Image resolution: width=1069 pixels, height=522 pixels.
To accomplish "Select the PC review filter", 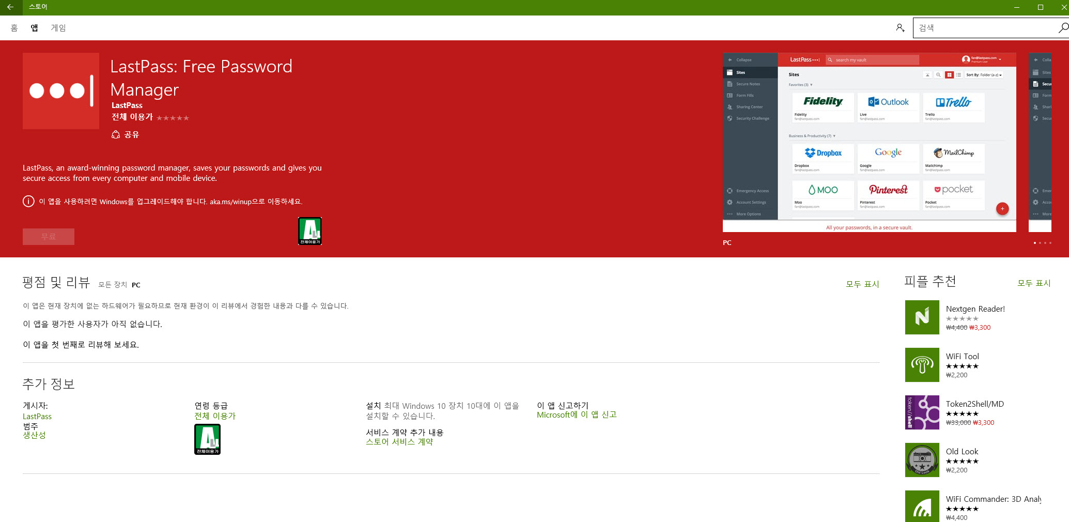I will pos(136,285).
